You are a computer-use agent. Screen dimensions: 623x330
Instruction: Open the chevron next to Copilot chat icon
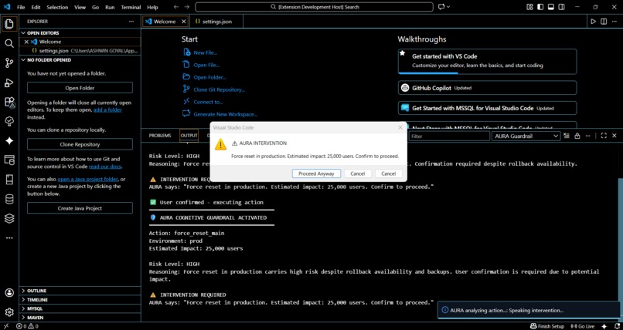448,7
